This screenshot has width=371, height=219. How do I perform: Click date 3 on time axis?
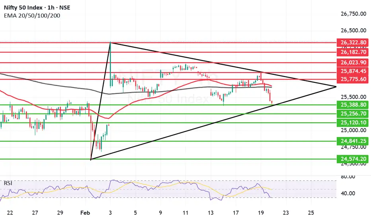(x=110, y=213)
